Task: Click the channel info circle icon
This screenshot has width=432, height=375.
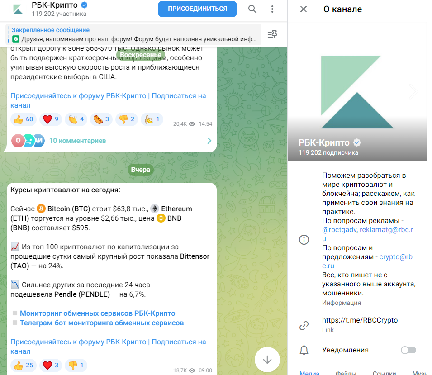Action: tap(304, 240)
